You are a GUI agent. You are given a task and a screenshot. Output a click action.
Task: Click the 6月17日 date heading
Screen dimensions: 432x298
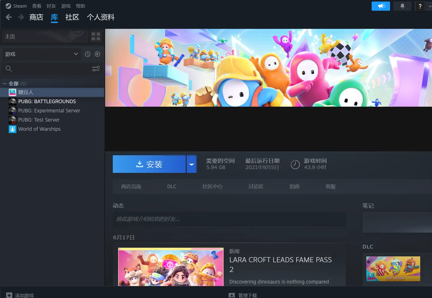click(124, 237)
